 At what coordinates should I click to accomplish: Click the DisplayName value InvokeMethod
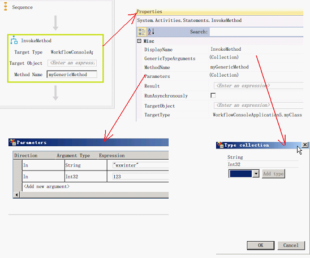tap(226, 49)
